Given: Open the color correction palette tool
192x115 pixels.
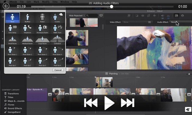Looking at the screenshot, I should (x=143, y=16).
